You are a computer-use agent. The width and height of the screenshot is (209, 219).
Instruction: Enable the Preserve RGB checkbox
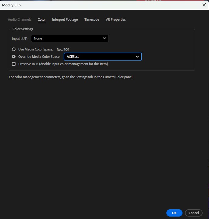pyautogui.click(x=14, y=64)
